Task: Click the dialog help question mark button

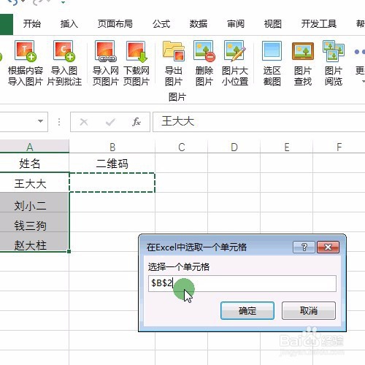Action: [x=304, y=247]
